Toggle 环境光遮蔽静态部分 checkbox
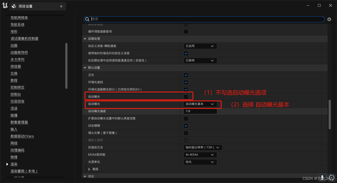 pyautogui.click(x=186, y=89)
